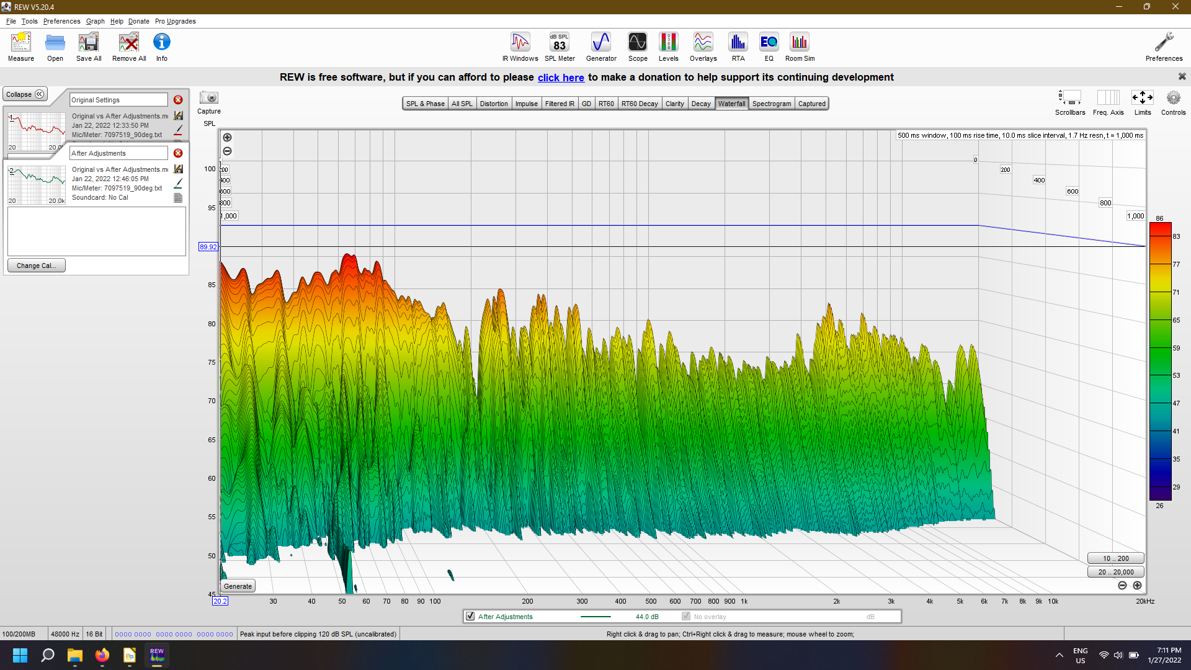The image size is (1191, 670).
Task: Open the Scope tool
Action: 638,47
